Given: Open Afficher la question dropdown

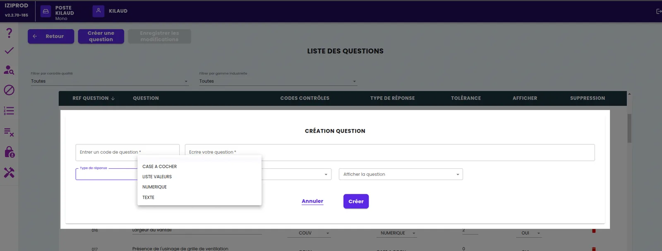Looking at the screenshot, I should point(401,174).
